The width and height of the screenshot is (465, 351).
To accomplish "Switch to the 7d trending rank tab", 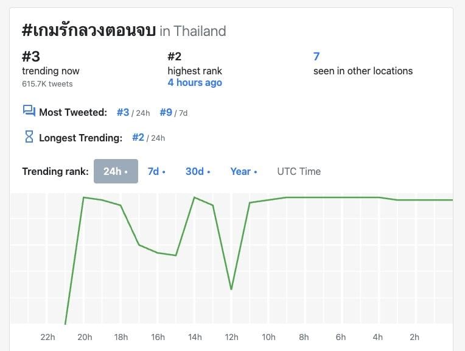I will [x=156, y=171].
